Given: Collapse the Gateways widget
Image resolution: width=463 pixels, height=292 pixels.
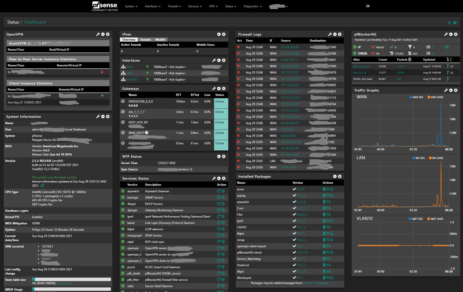Looking at the screenshot, I should tap(219, 89).
